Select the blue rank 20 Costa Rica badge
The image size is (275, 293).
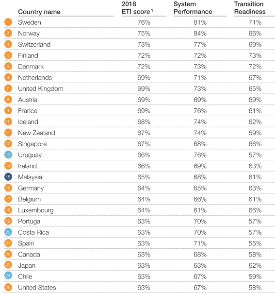click(8, 232)
